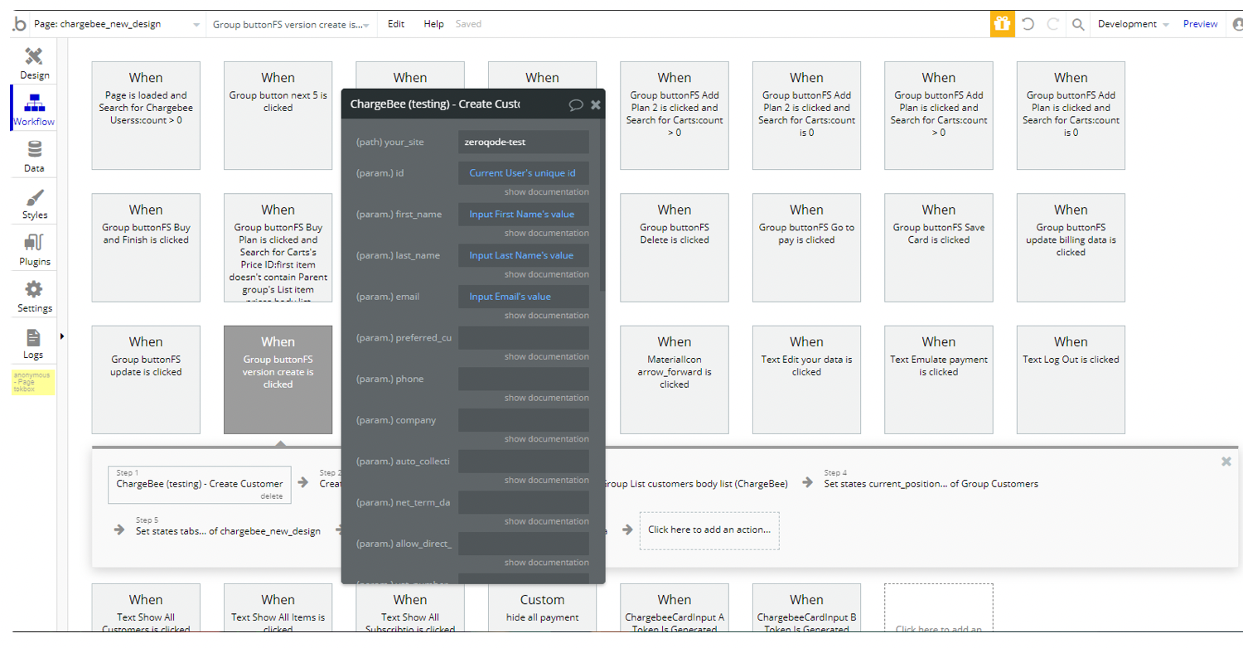Click the redo arrow icon
This screenshot has width=1243, height=648.
tap(1053, 25)
